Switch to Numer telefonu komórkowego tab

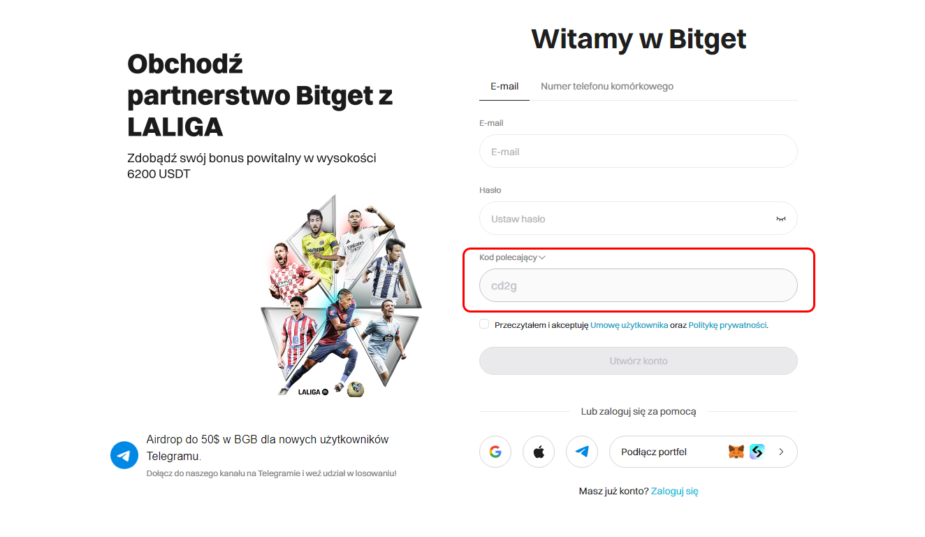[x=607, y=87]
